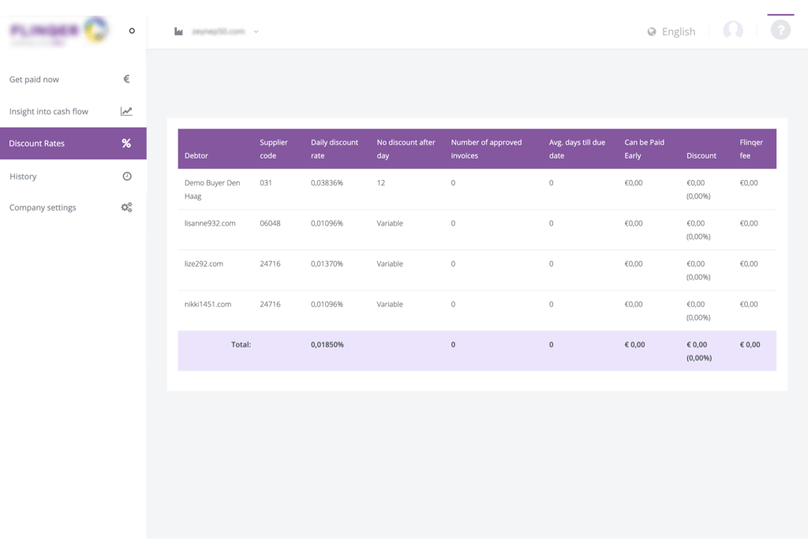808x539 pixels.
Task: Click supplier code 24716 in nikki1451.com row
Action: pyautogui.click(x=270, y=304)
